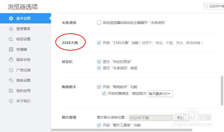This screenshot has width=224, height=132.
Task: Uncheck 显示“头条资讯”按钮 option
Action: coord(99,68)
